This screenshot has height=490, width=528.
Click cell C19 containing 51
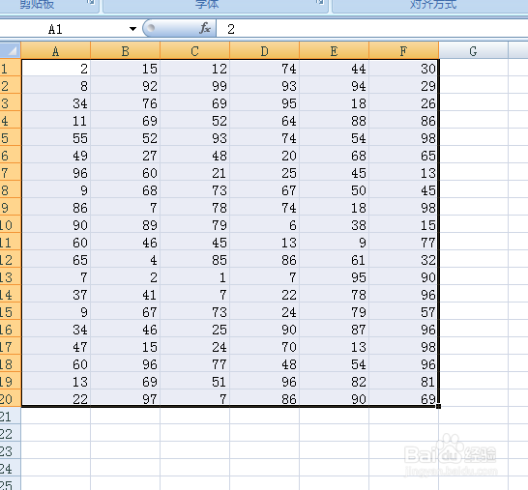coord(195,382)
